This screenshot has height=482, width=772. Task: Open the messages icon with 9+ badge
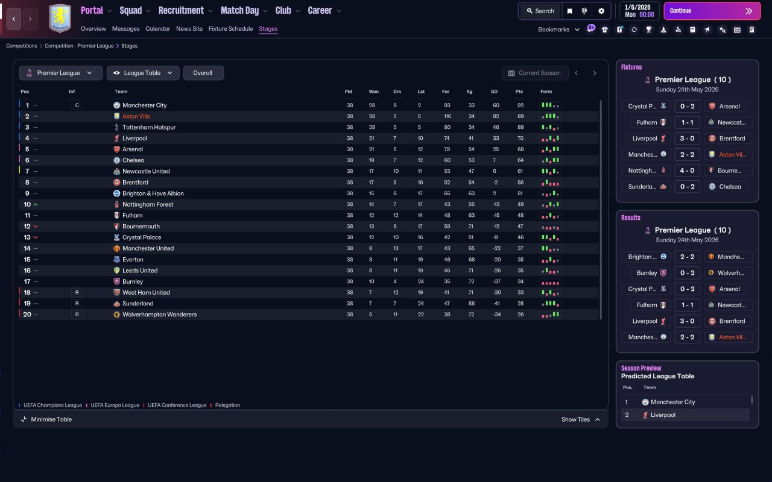coord(590,29)
